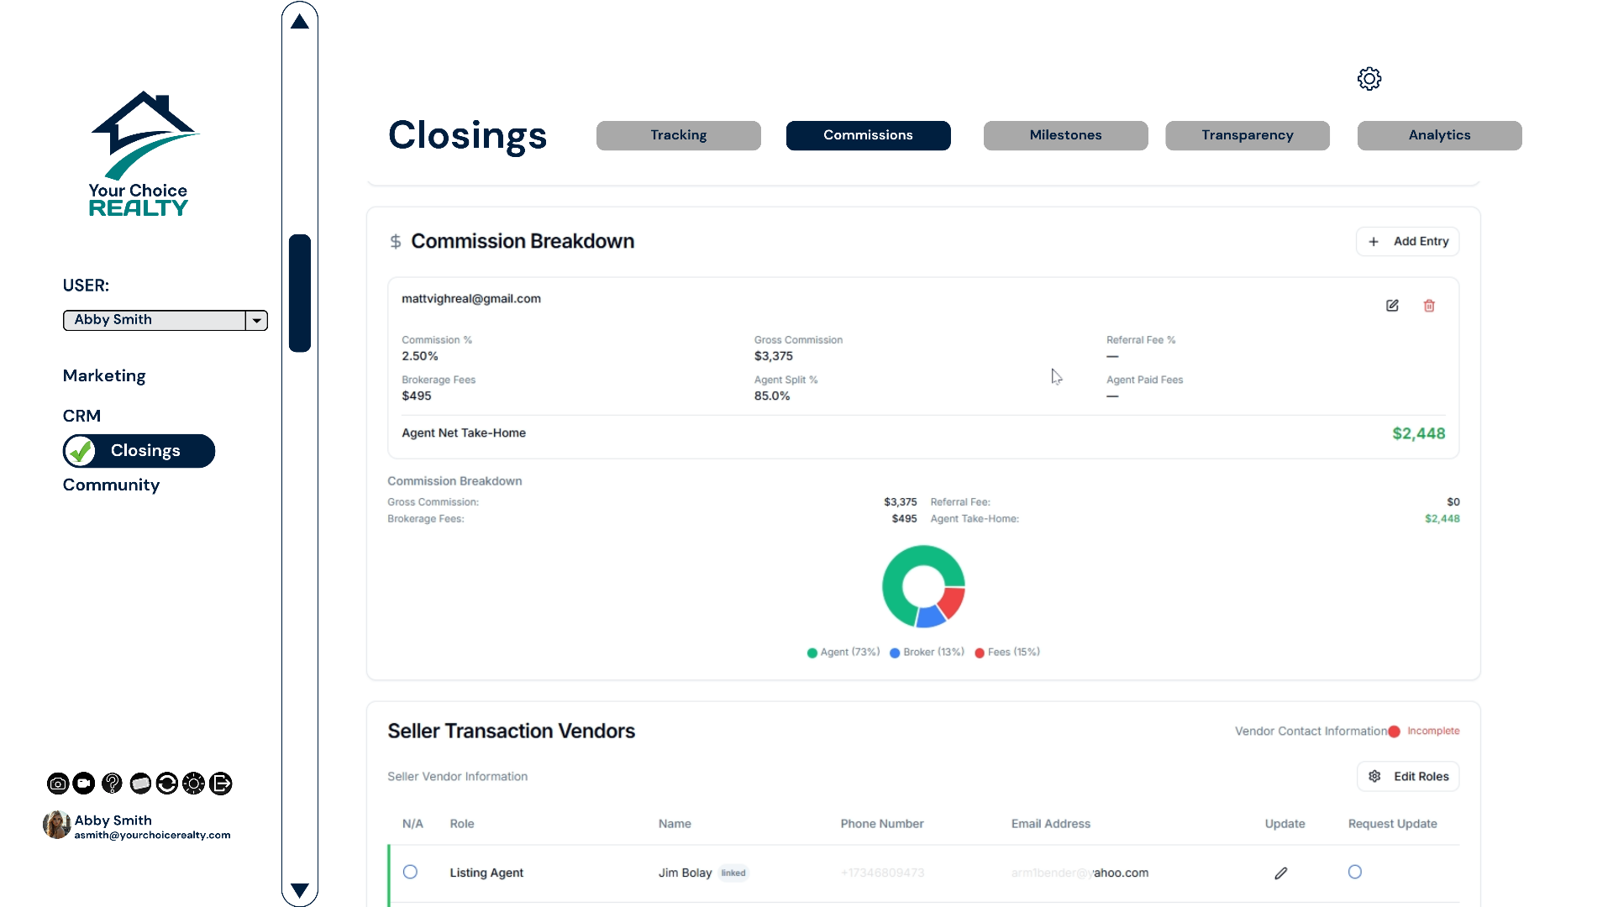This screenshot has width=1613, height=907.
Task: Switch to the Tracking tab
Action: (679, 135)
